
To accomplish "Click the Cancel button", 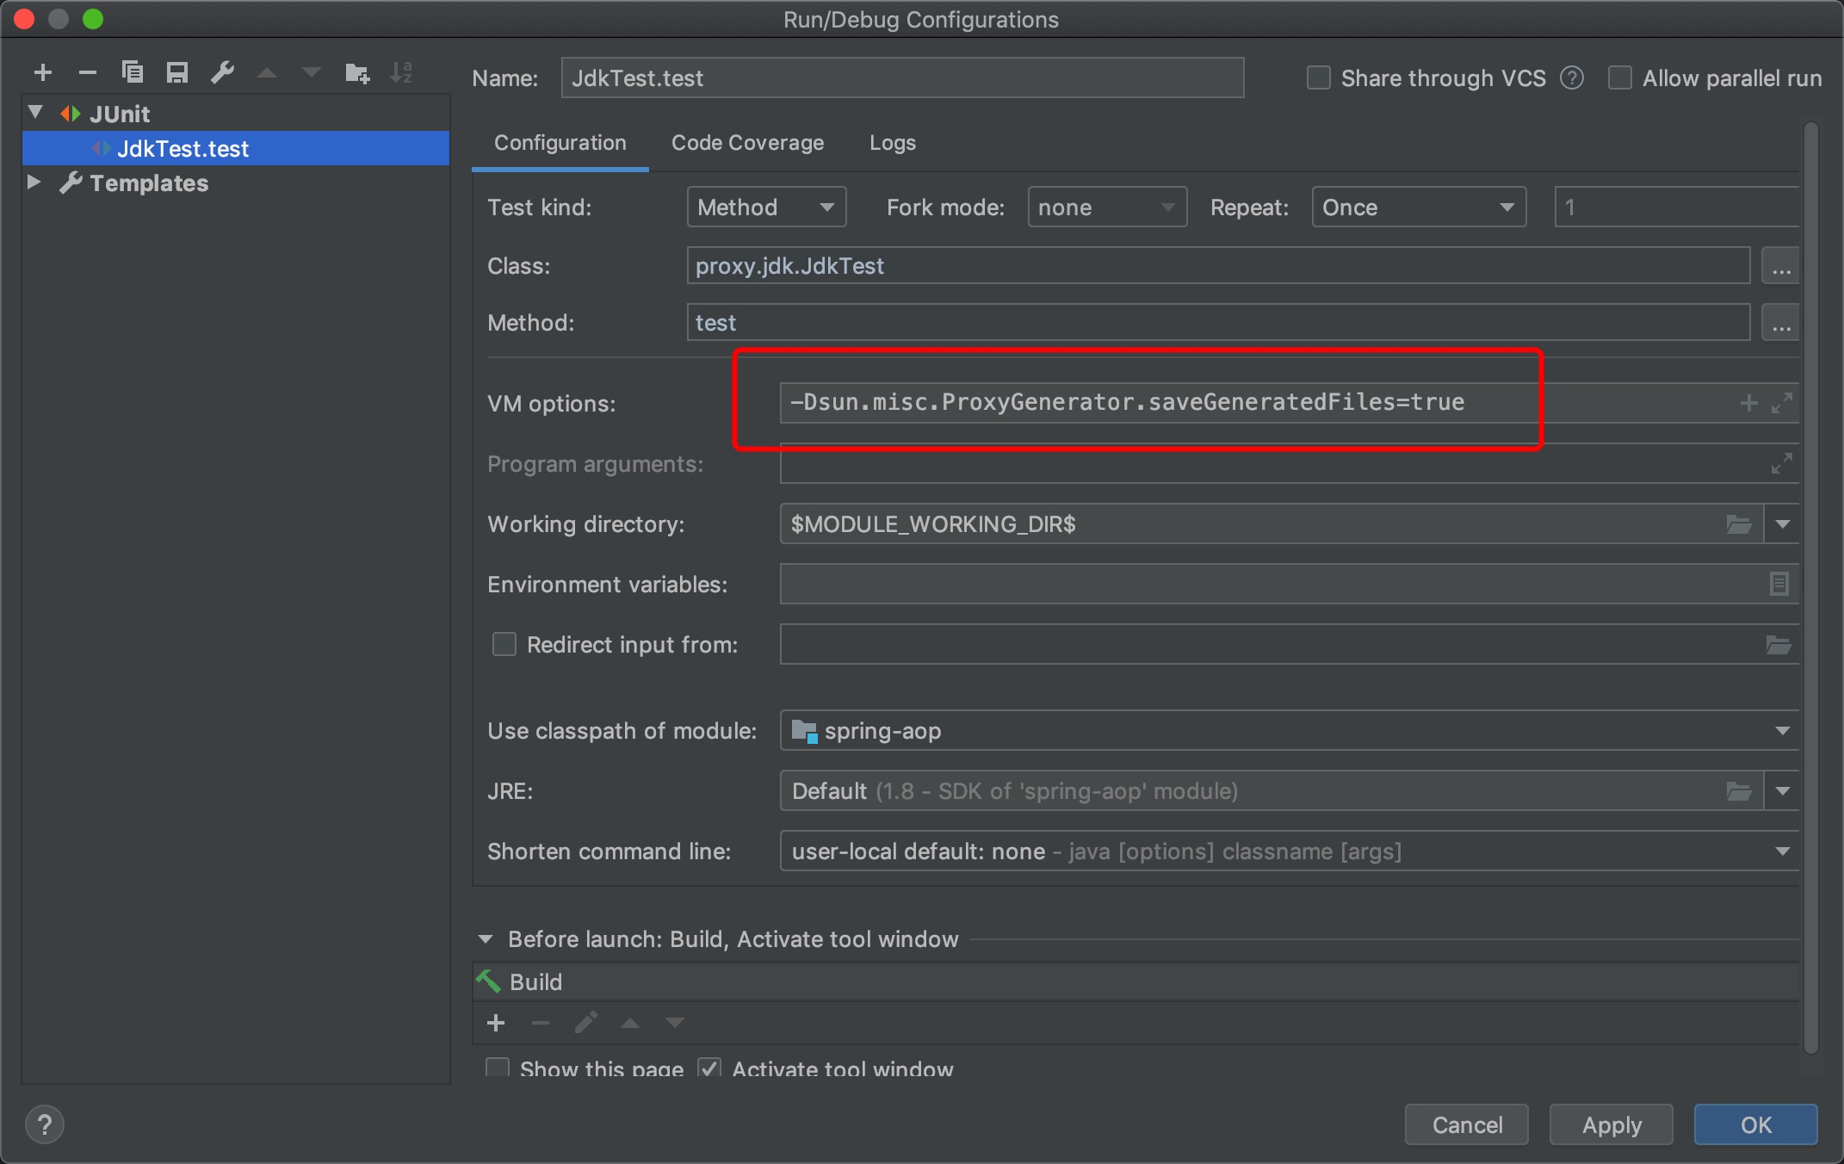I will click(x=1466, y=1124).
